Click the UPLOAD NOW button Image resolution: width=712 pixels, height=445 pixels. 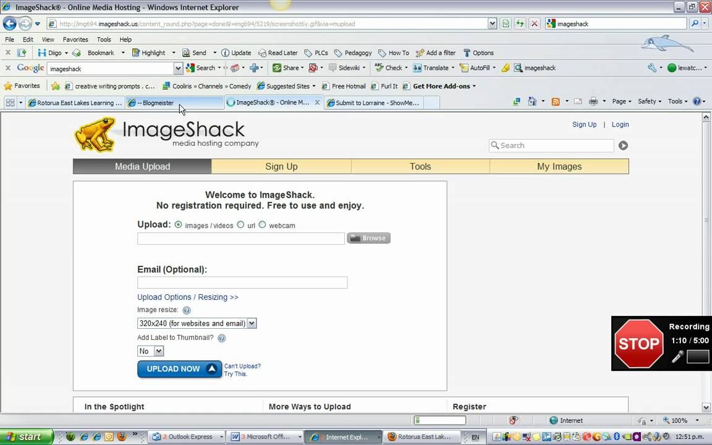(179, 369)
